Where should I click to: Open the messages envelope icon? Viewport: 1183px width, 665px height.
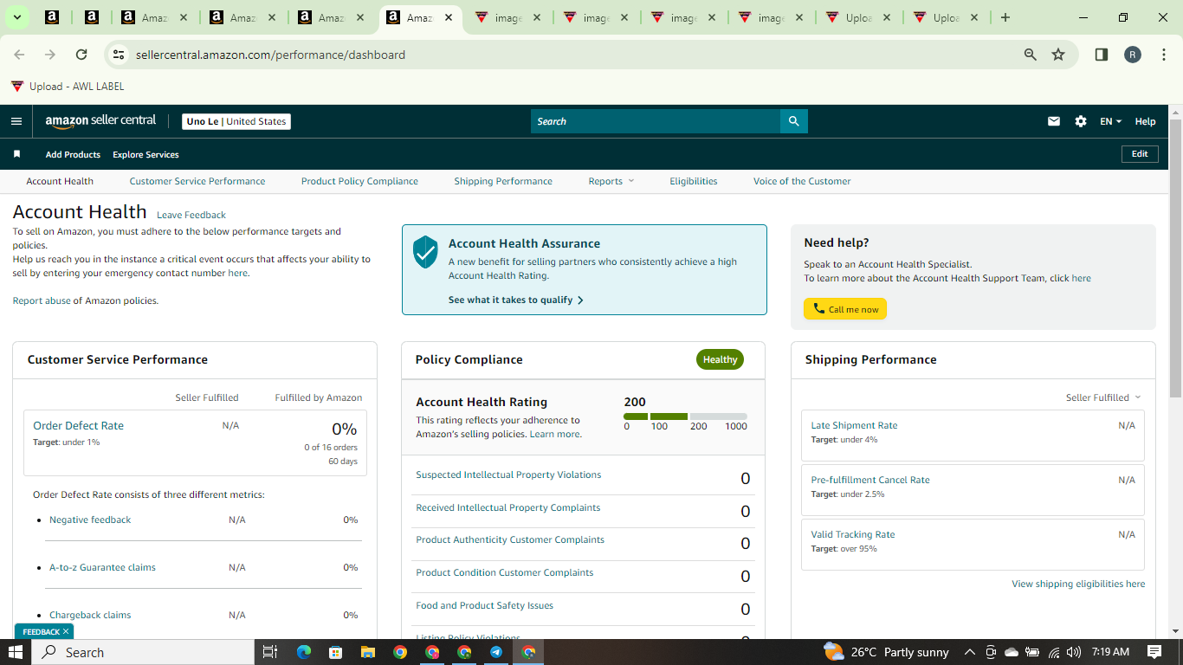click(1054, 121)
